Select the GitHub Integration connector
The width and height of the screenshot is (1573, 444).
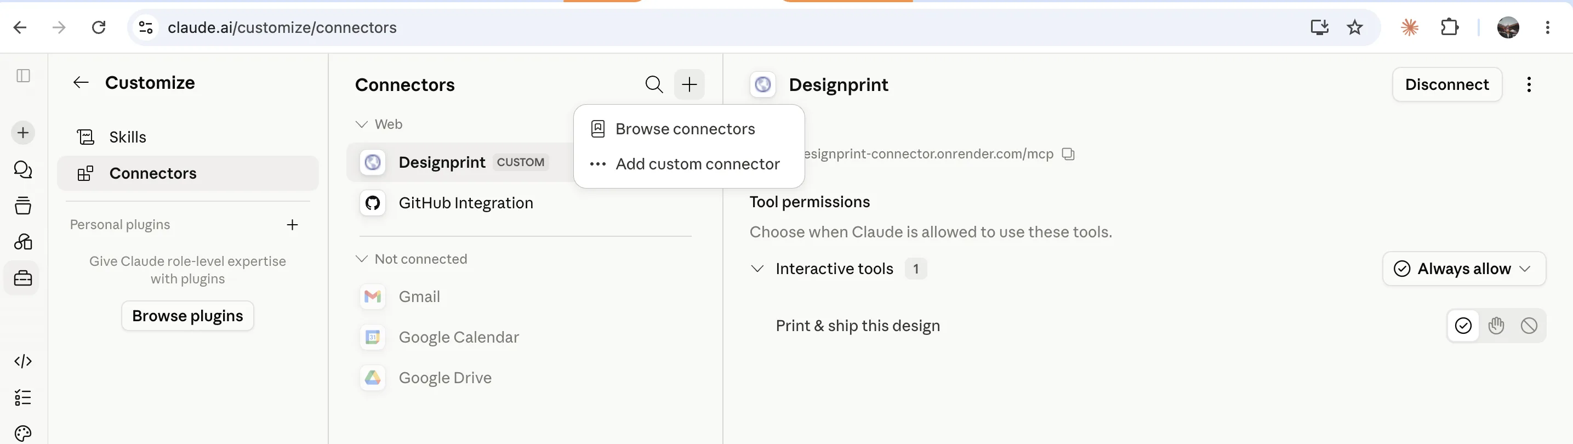click(525, 203)
